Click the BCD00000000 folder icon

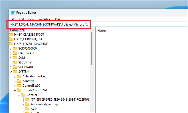[x=15, y=49]
